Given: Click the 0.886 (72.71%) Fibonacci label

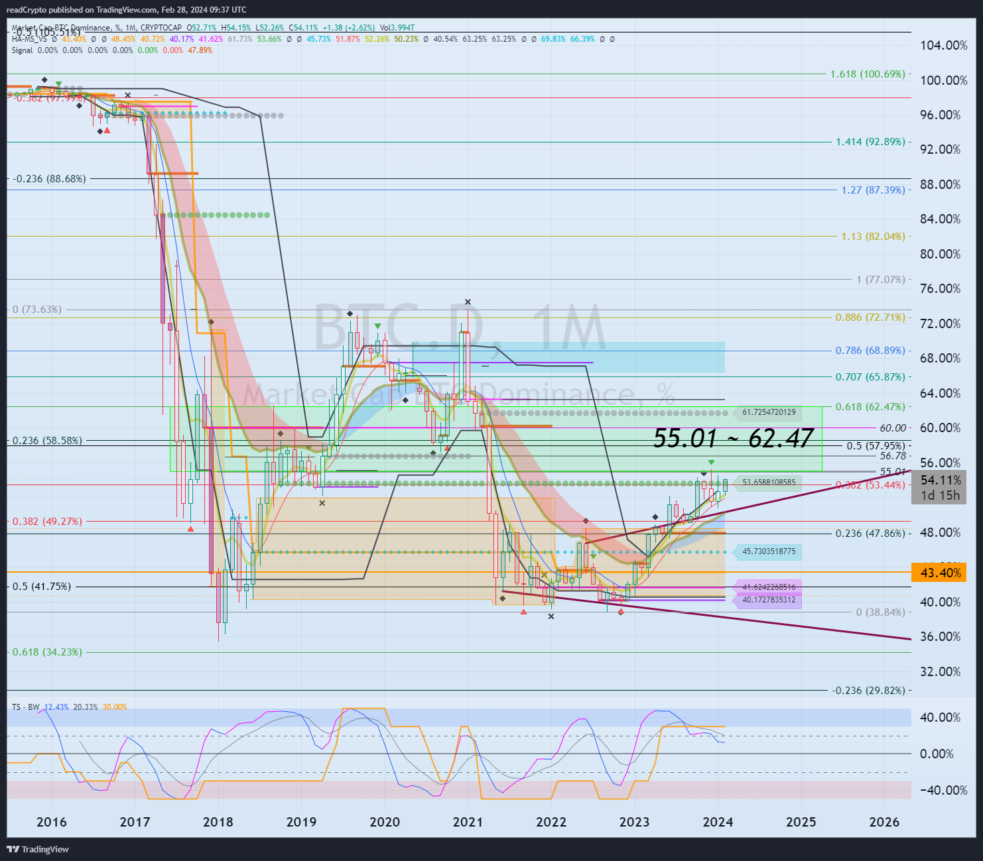Looking at the screenshot, I should 870,317.
